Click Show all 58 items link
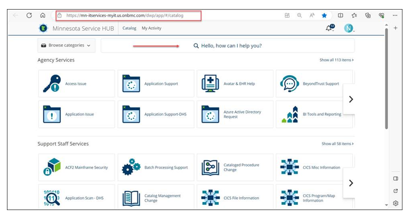The height and width of the screenshot is (217, 411). [337, 143]
